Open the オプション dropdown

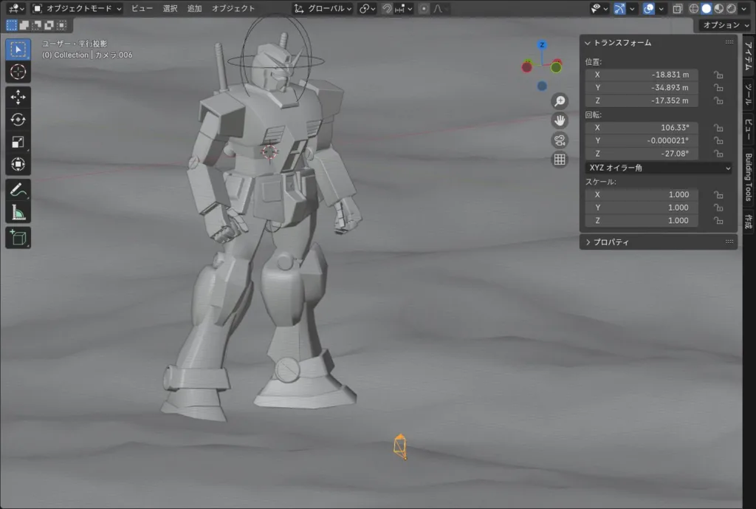coord(726,25)
